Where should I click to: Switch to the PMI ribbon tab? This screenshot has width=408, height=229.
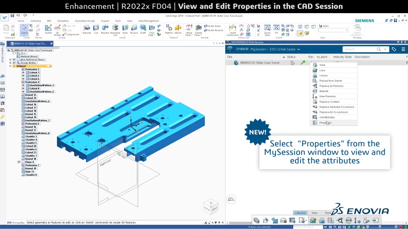[x=49, y=21]
